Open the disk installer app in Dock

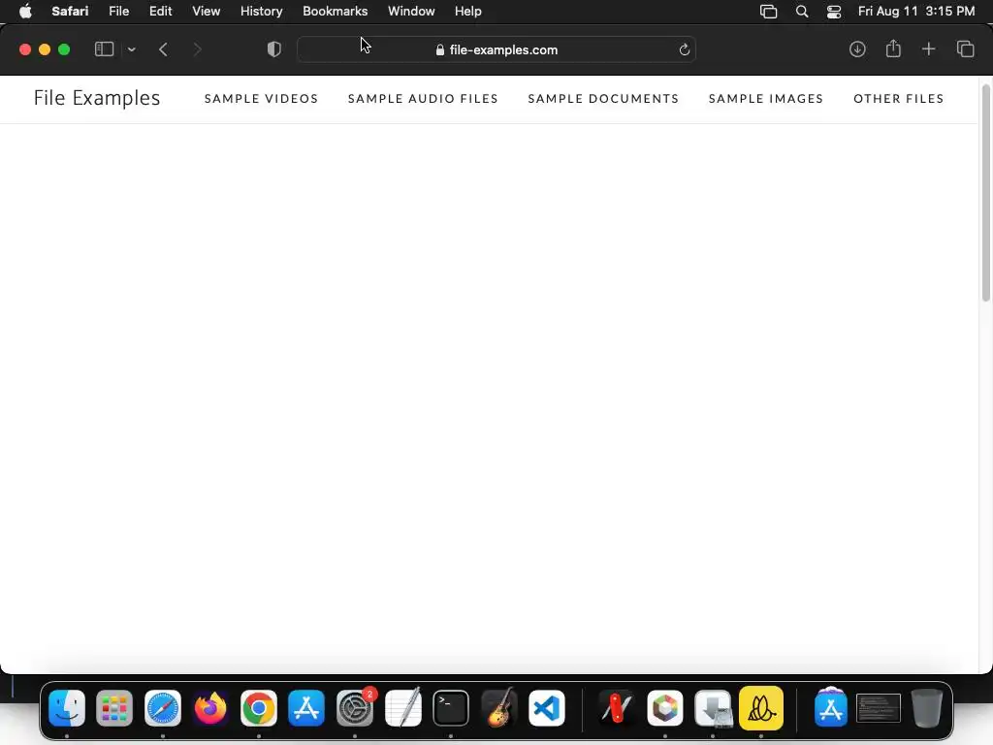point(713,707)
